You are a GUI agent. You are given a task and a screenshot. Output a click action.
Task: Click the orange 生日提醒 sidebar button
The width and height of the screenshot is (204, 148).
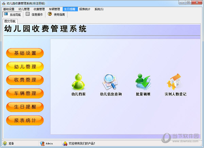(x=25, y=107)
